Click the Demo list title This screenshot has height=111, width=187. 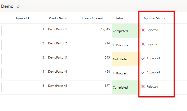pos(7,7)
